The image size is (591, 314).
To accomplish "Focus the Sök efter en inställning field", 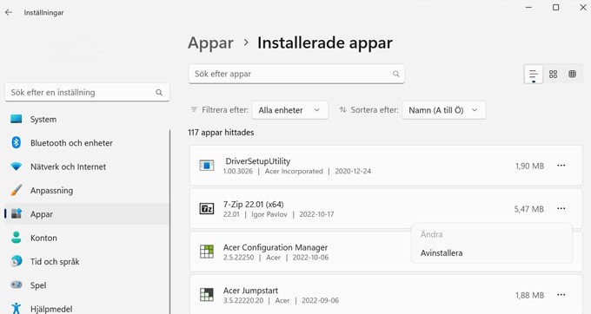I will click(x=87, y=93).
